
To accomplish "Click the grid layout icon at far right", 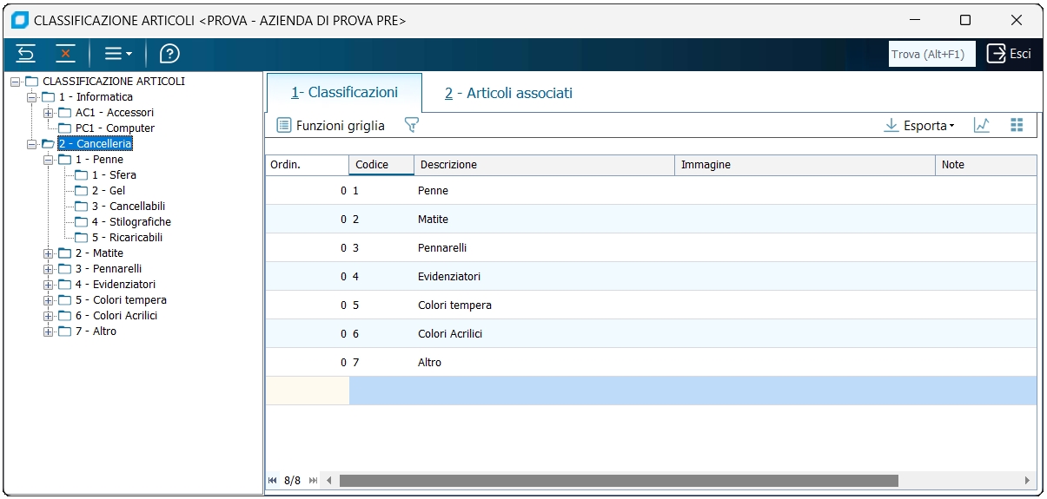I will (x=1017, y=126).
